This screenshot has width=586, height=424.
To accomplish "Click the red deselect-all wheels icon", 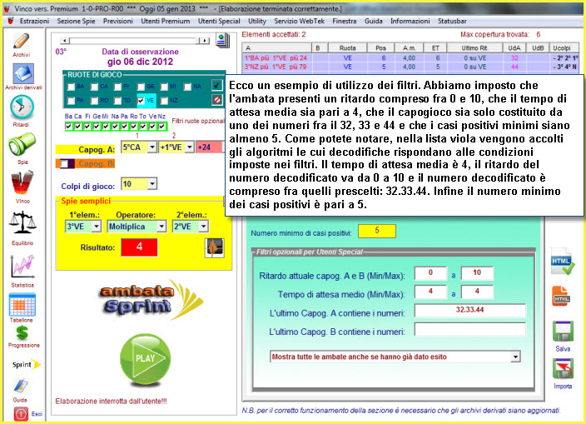I will click(x=216, y=100).
